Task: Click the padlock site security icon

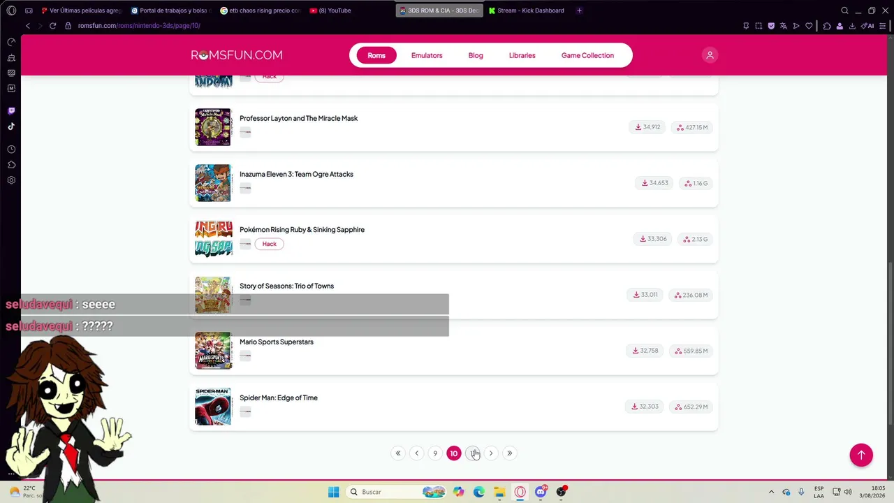Action: 68,26
